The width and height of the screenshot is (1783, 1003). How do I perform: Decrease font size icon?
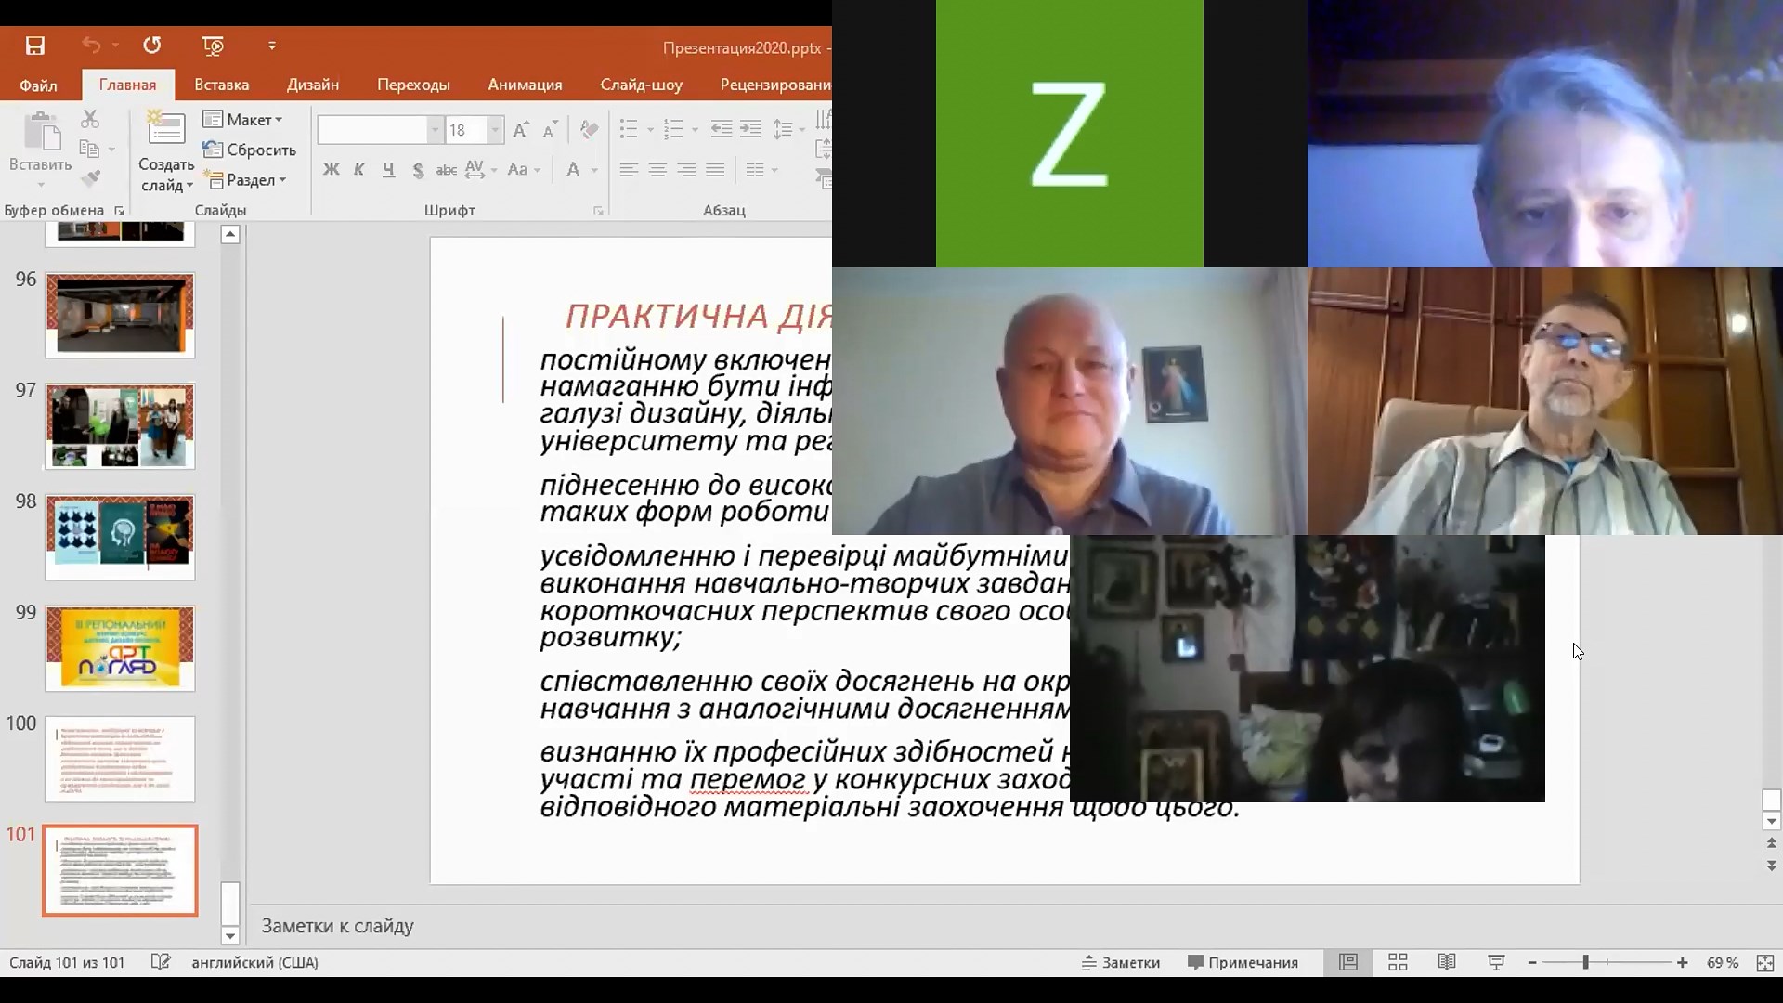coord(550,130)
